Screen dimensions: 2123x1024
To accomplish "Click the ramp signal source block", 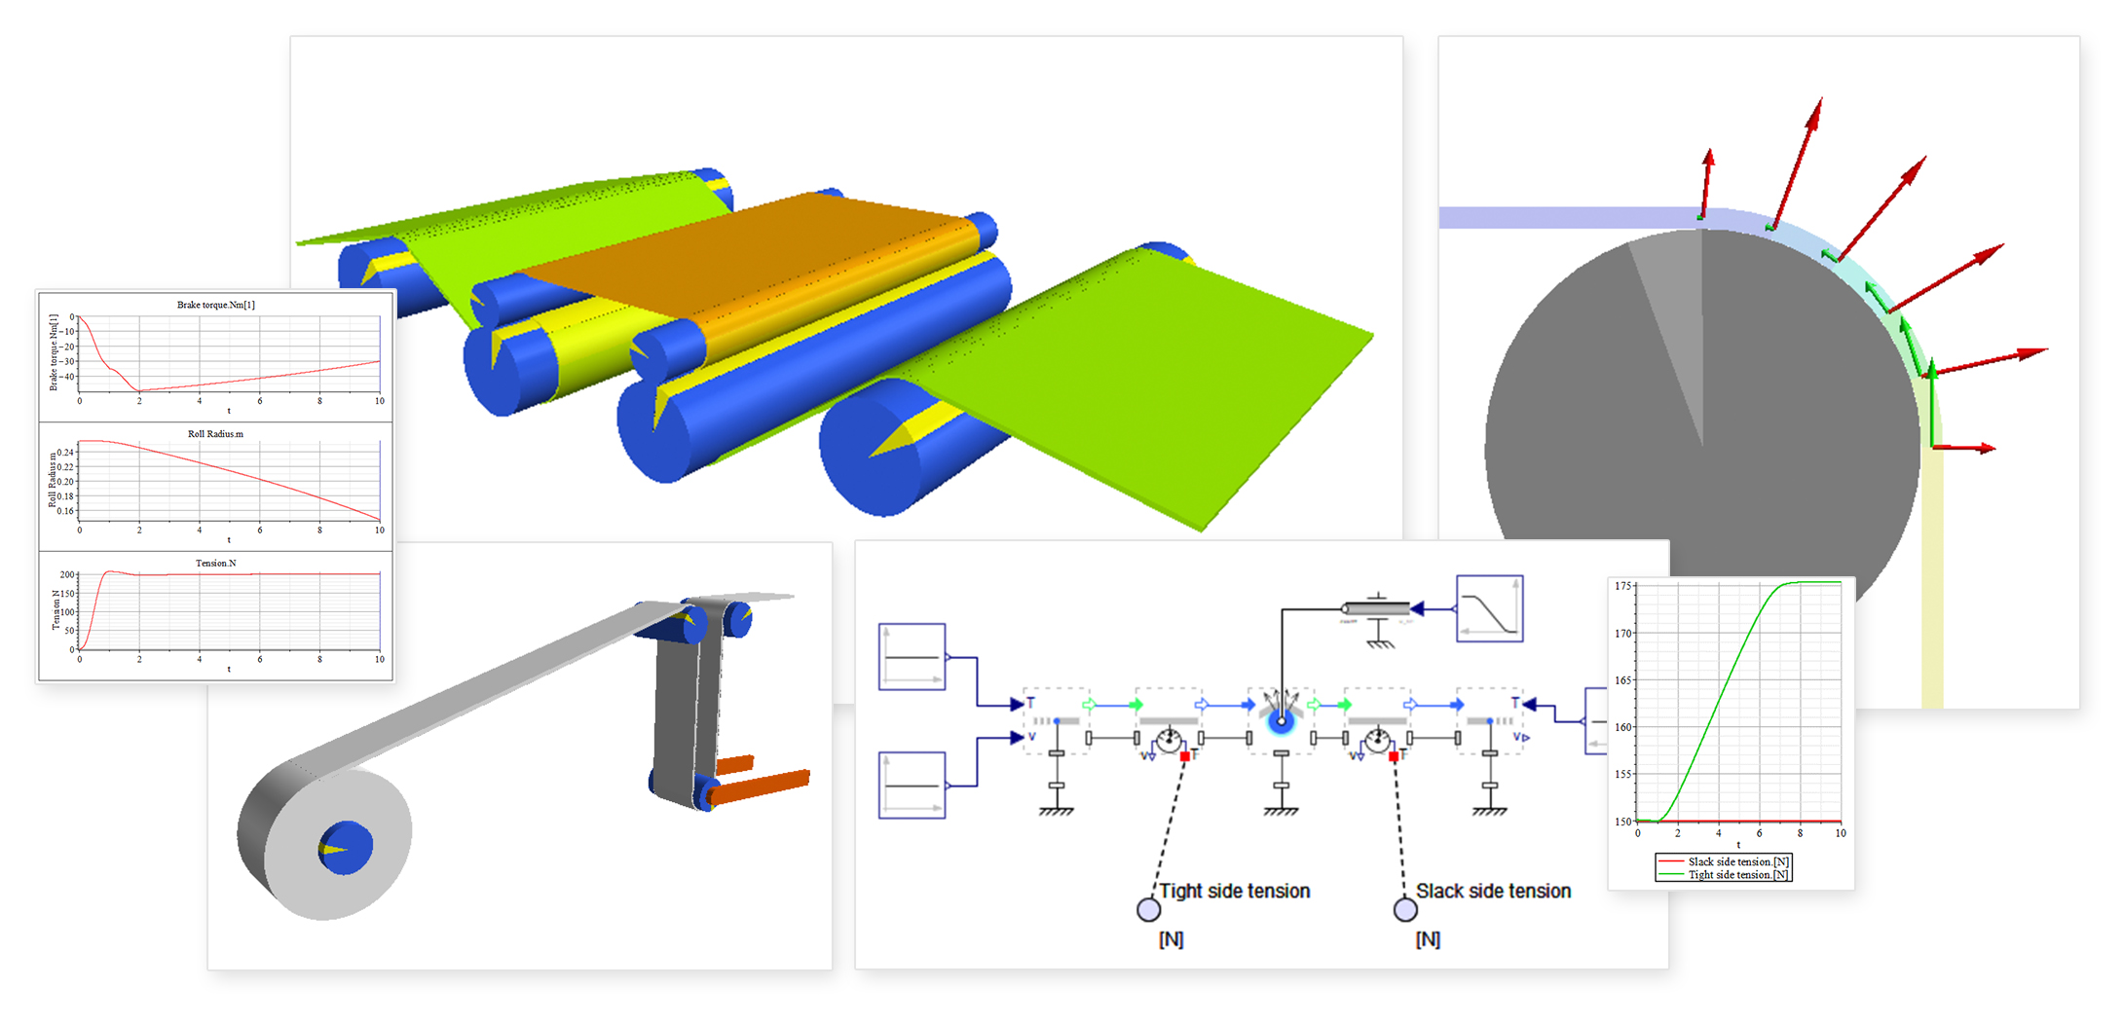I will coord(1489,608).
